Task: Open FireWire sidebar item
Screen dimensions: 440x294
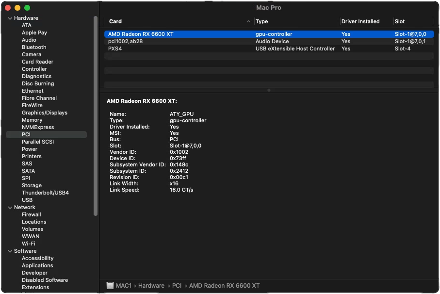Action: pyautogui.click(x=32, y=105)
